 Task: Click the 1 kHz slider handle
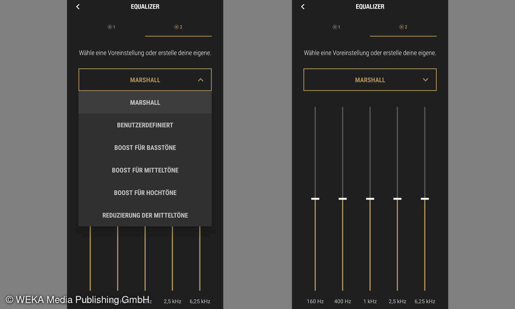pos(370,199)
